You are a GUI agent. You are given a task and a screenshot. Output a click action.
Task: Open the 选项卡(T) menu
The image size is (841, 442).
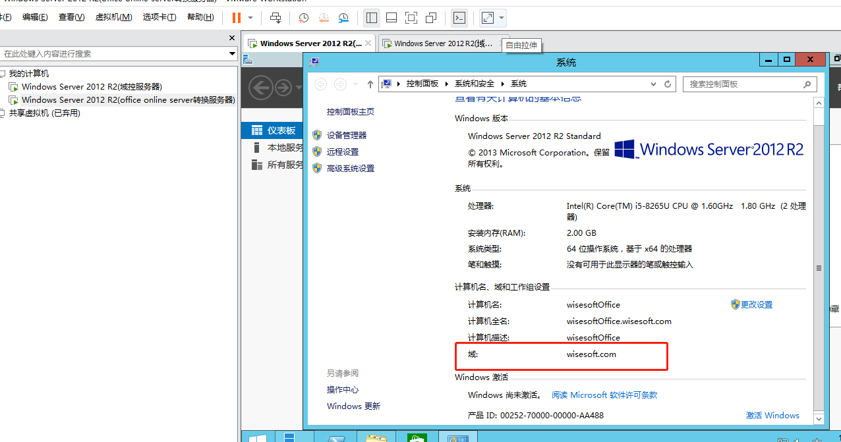tap(159, 17)
